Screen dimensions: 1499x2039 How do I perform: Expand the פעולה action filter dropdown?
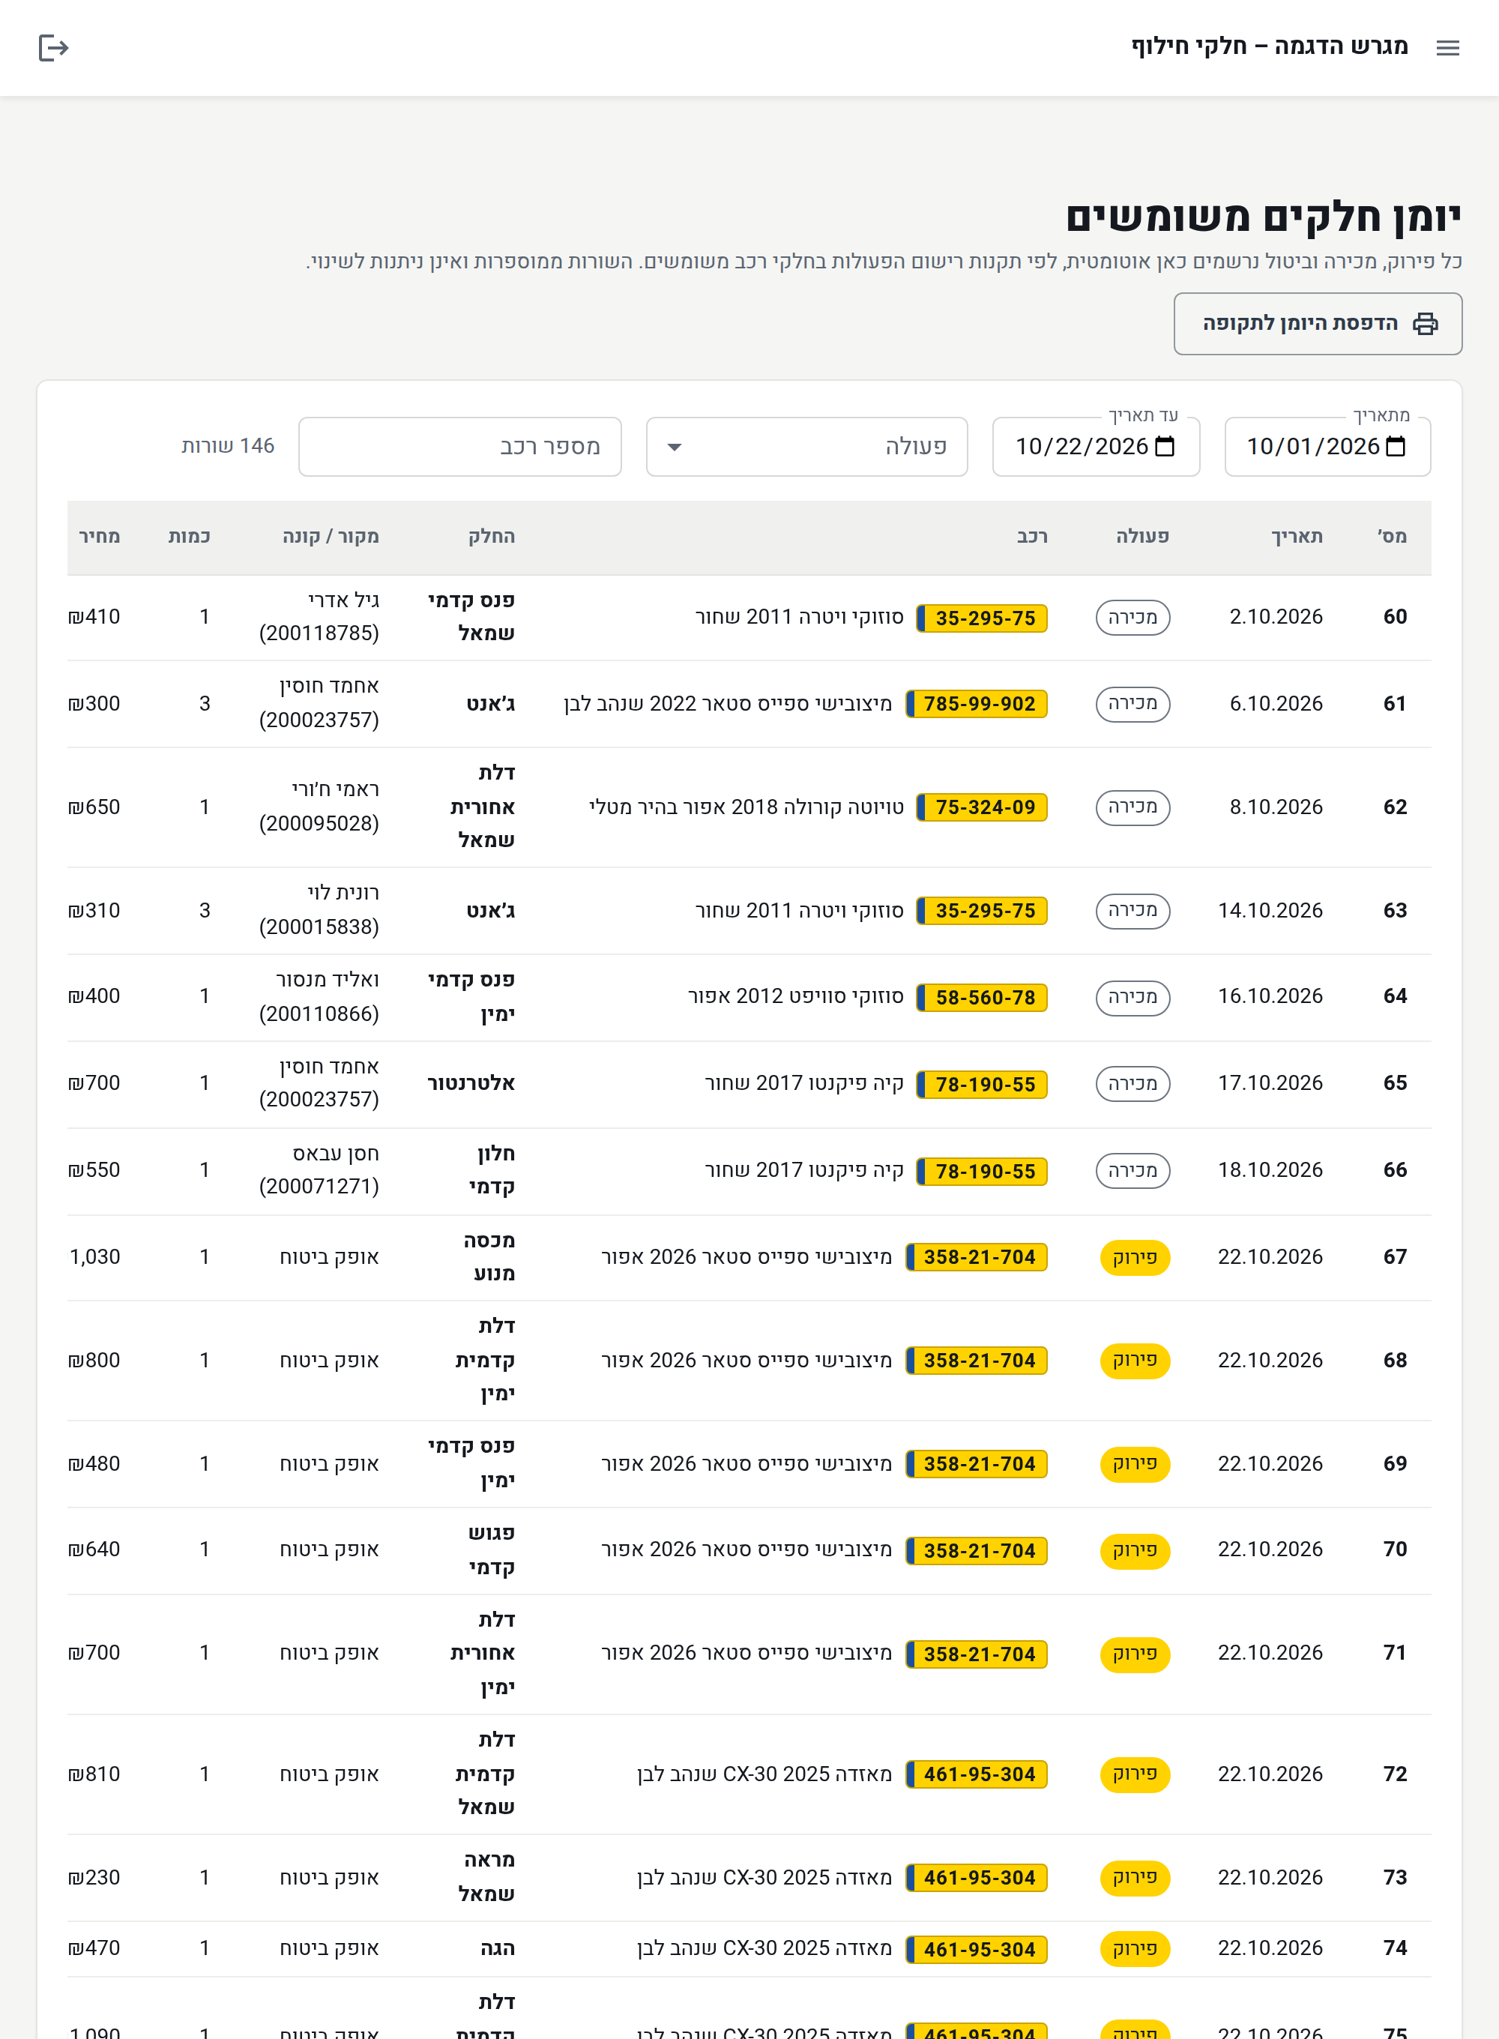tap(806, 447)
